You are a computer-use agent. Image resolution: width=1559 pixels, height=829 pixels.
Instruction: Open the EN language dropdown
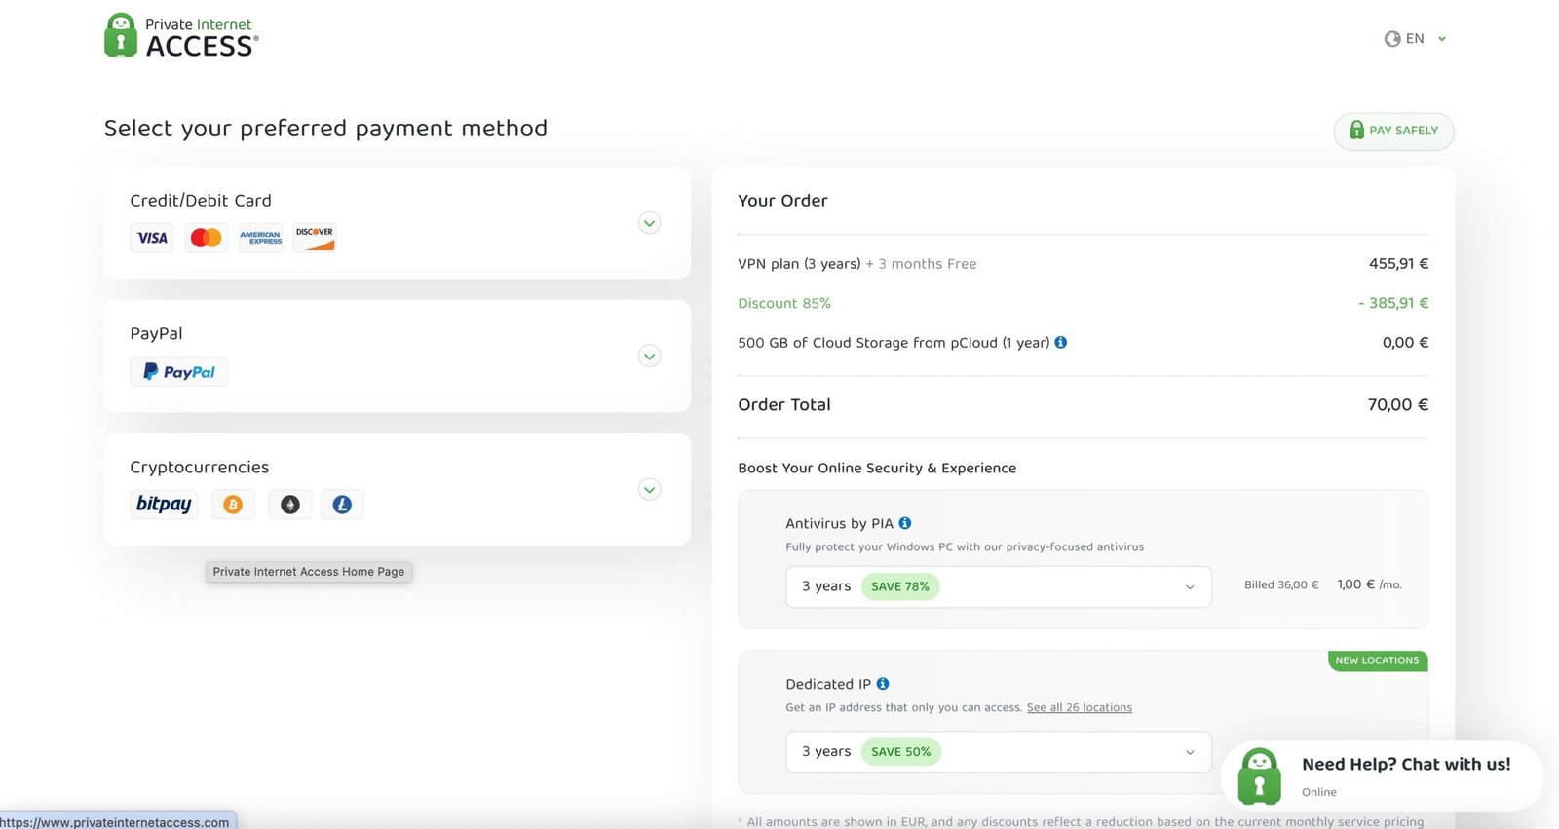1416,39
